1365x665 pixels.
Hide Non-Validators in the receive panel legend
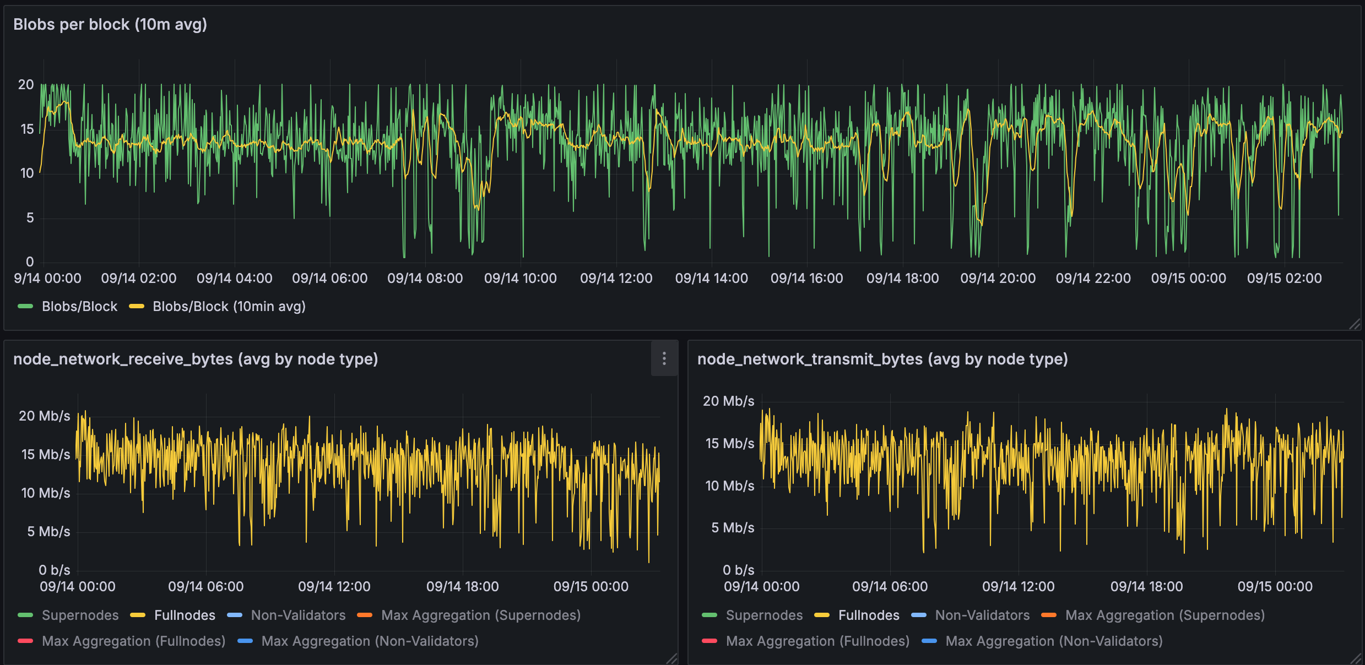click(298, 615)
